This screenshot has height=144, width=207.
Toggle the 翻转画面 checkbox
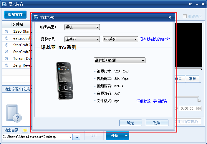185,16
